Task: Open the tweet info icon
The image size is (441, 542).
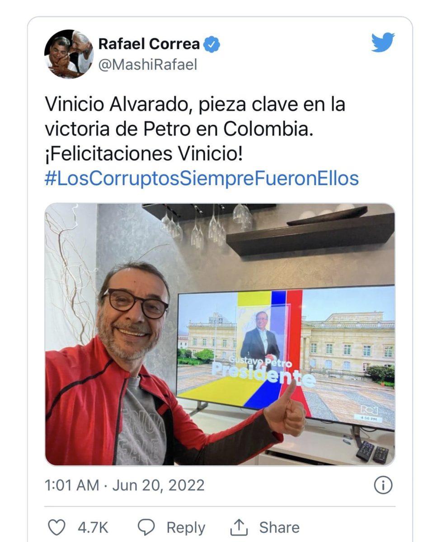Action: (383, 486)
